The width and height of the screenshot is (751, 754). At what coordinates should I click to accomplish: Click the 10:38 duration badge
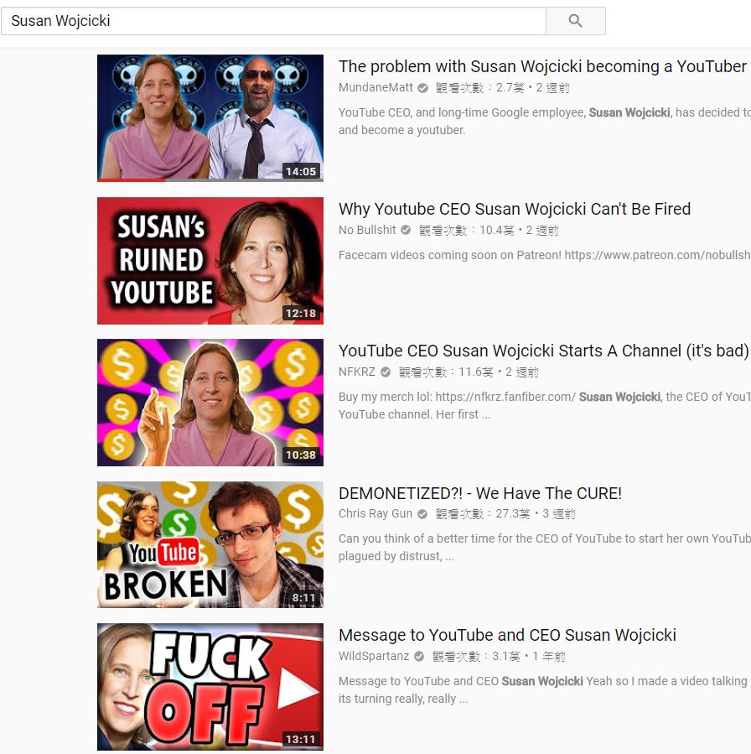301,455
